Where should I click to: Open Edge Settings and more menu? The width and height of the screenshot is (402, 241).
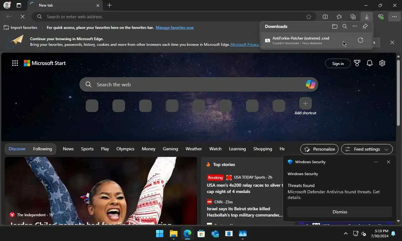(x=394, y=17)
